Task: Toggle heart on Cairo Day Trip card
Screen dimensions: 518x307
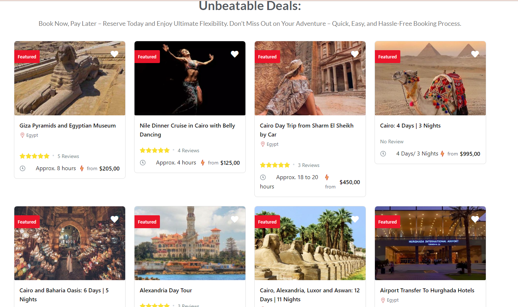Action: (x=355, y=54)
